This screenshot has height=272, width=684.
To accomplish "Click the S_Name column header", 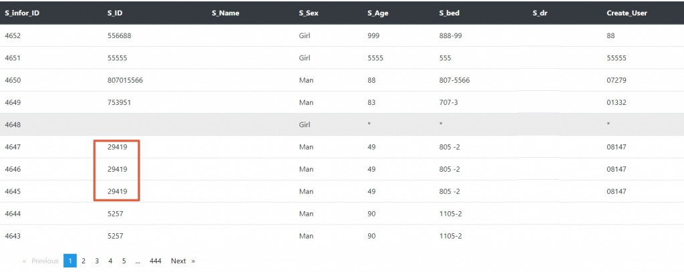I will tap(226, 13).
